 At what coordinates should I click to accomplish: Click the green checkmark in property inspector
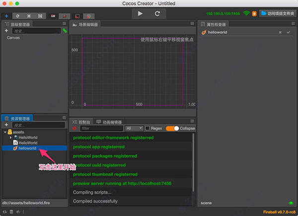click(288, 32)
